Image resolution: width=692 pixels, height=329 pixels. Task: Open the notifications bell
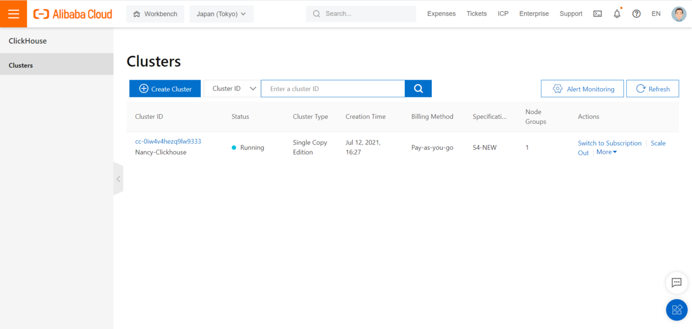[617, 14]
